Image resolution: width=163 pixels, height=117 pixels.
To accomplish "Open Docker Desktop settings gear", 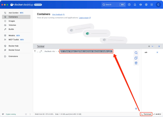I will 146,5.
